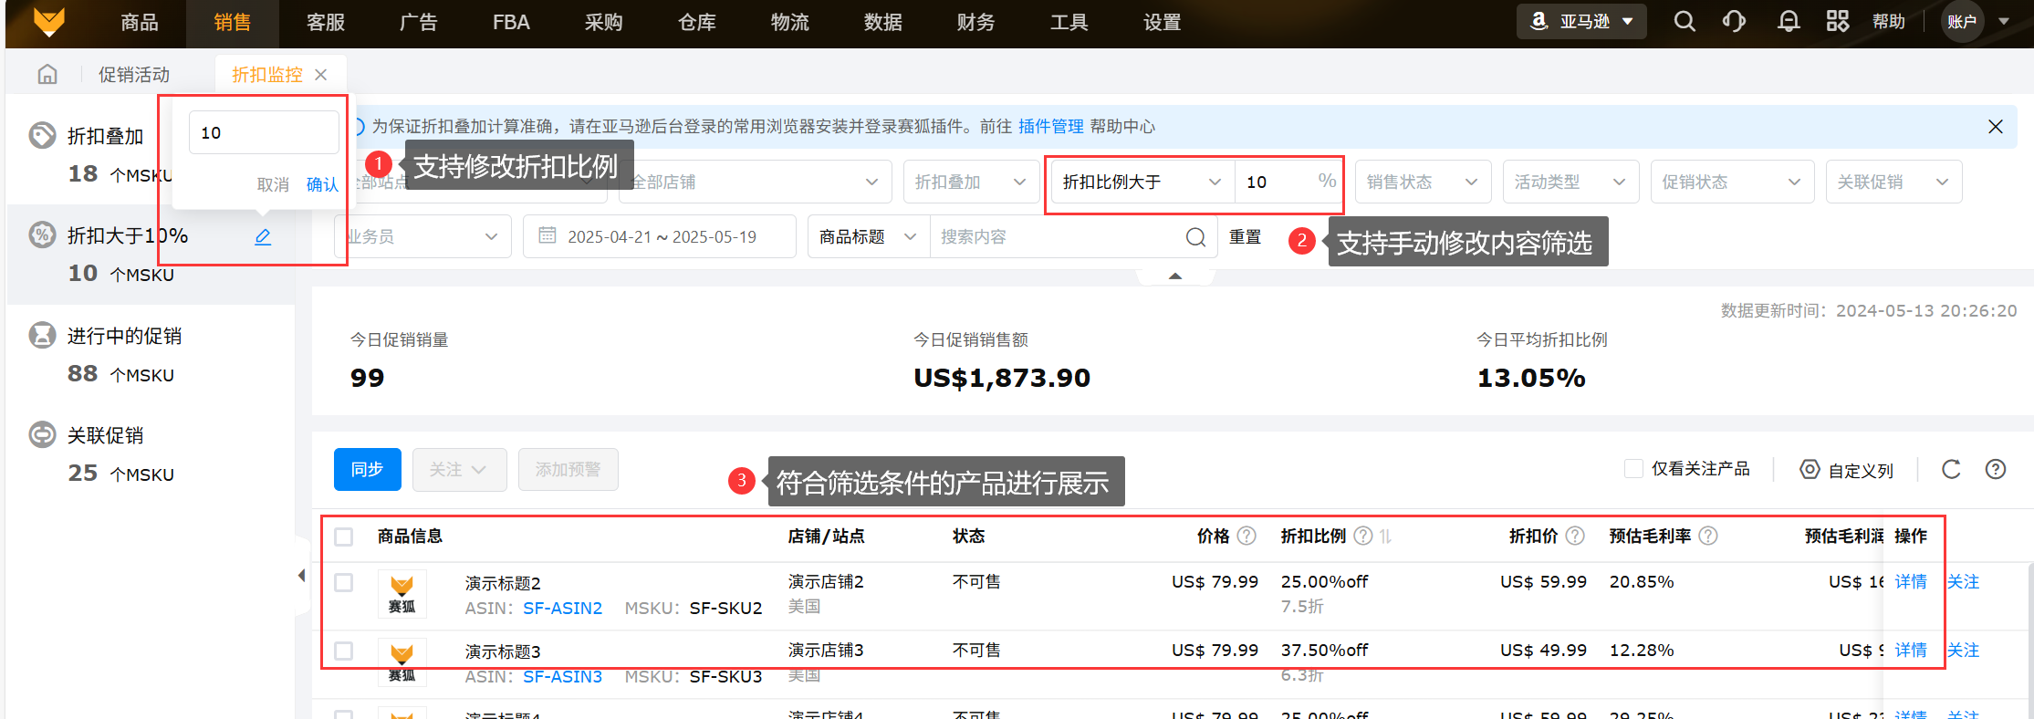Close the 折扣监控 tab
The image size is (2034, 719).
tap(320, 75)
